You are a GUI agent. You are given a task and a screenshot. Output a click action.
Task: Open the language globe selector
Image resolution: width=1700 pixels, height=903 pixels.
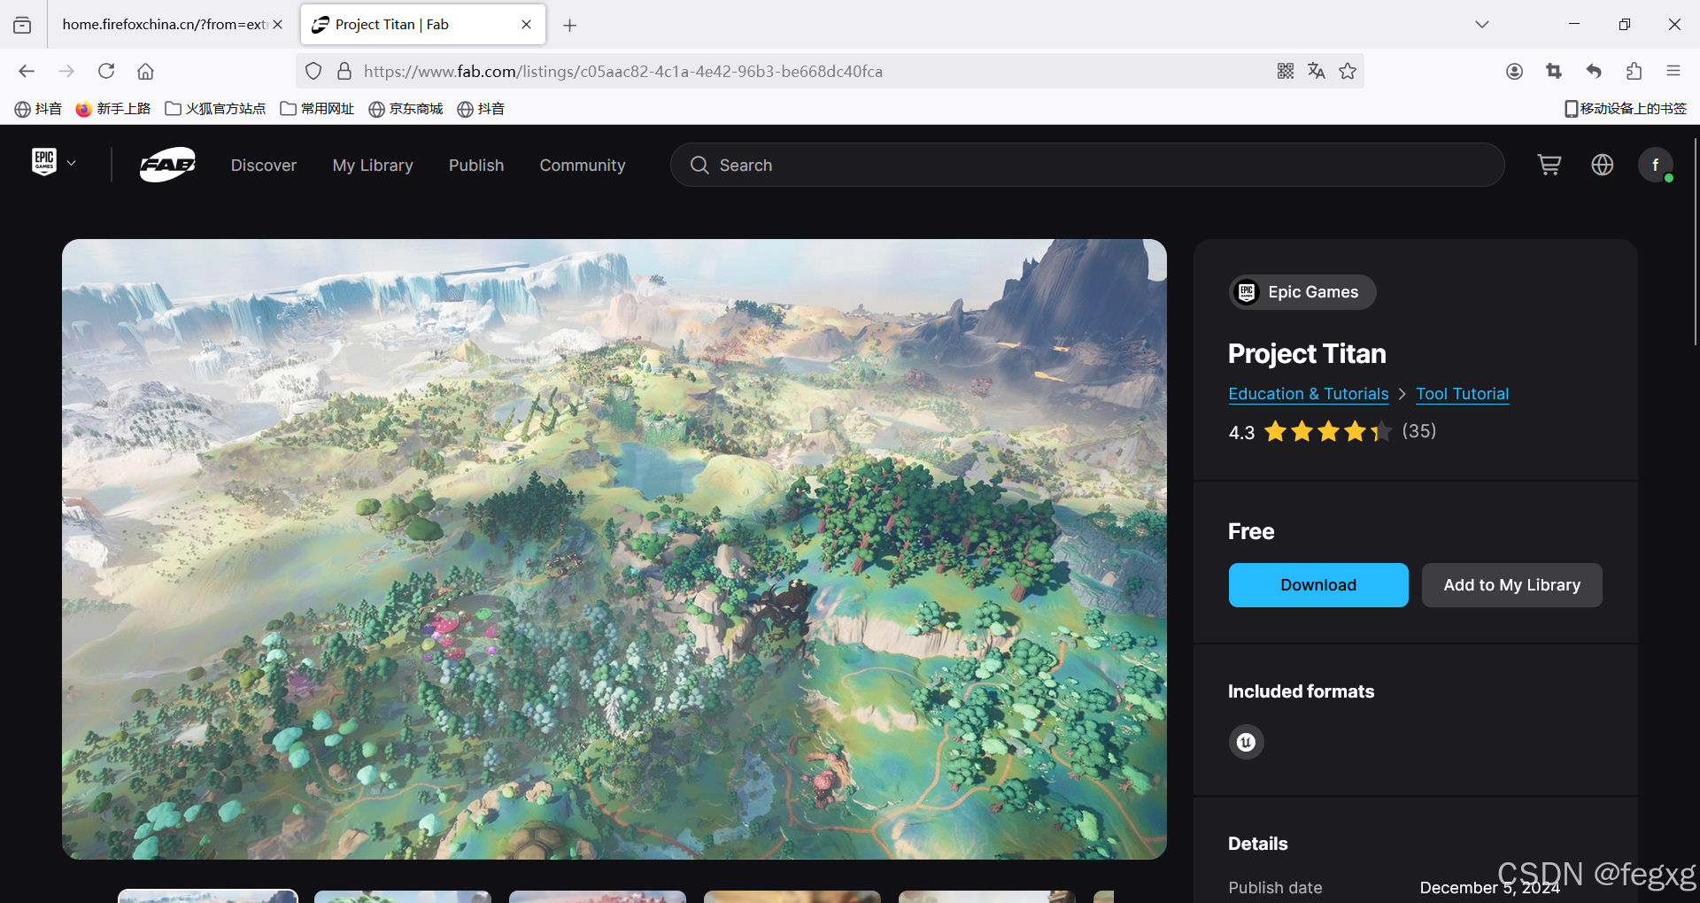coord(1603,165)
